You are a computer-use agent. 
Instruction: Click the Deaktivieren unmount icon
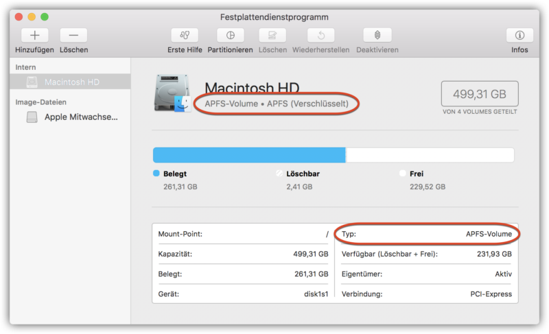[x=377, y=36]
